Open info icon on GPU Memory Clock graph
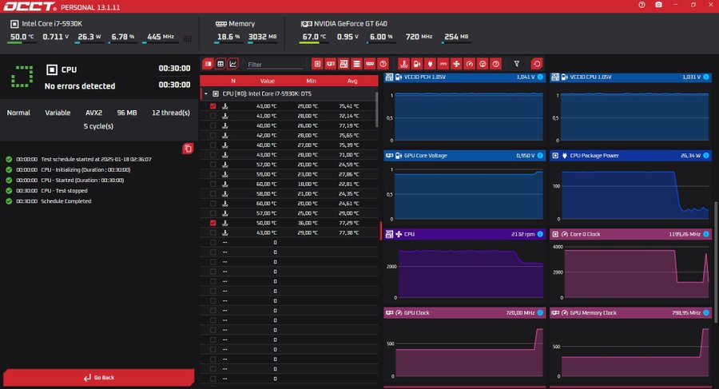Screen dimensions: 719x389 pyautogui.click(x=706, y=312)
